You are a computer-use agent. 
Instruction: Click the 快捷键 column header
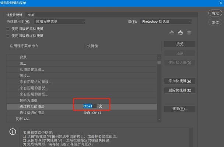pyautogui.click(x=92, y=46)
